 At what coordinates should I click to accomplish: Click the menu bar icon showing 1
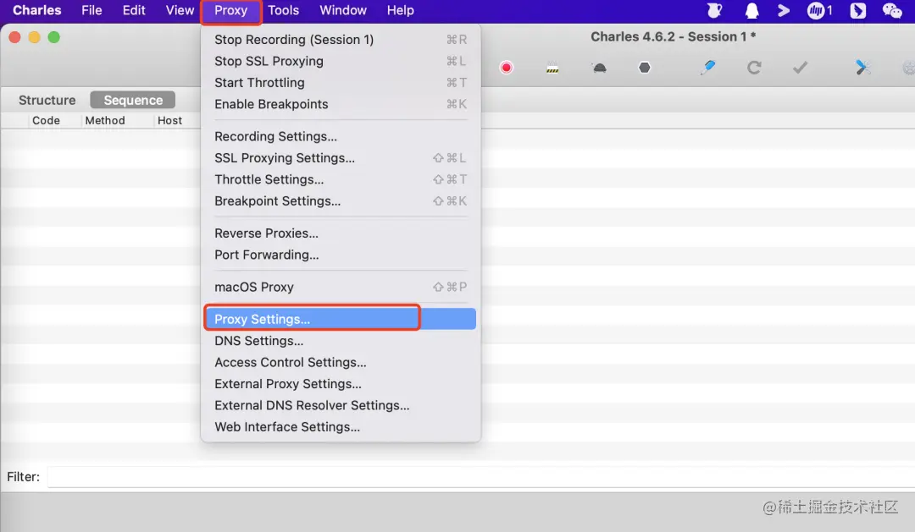tap(820, 10)
